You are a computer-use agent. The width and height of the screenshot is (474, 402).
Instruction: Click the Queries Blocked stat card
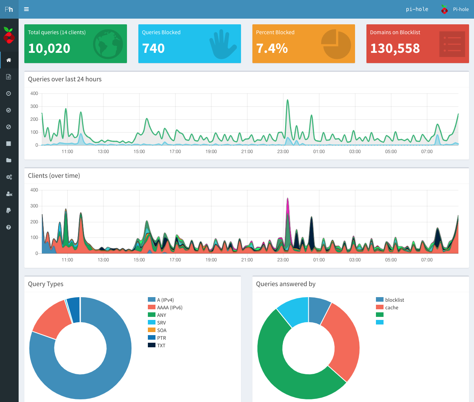coord(189,44)
